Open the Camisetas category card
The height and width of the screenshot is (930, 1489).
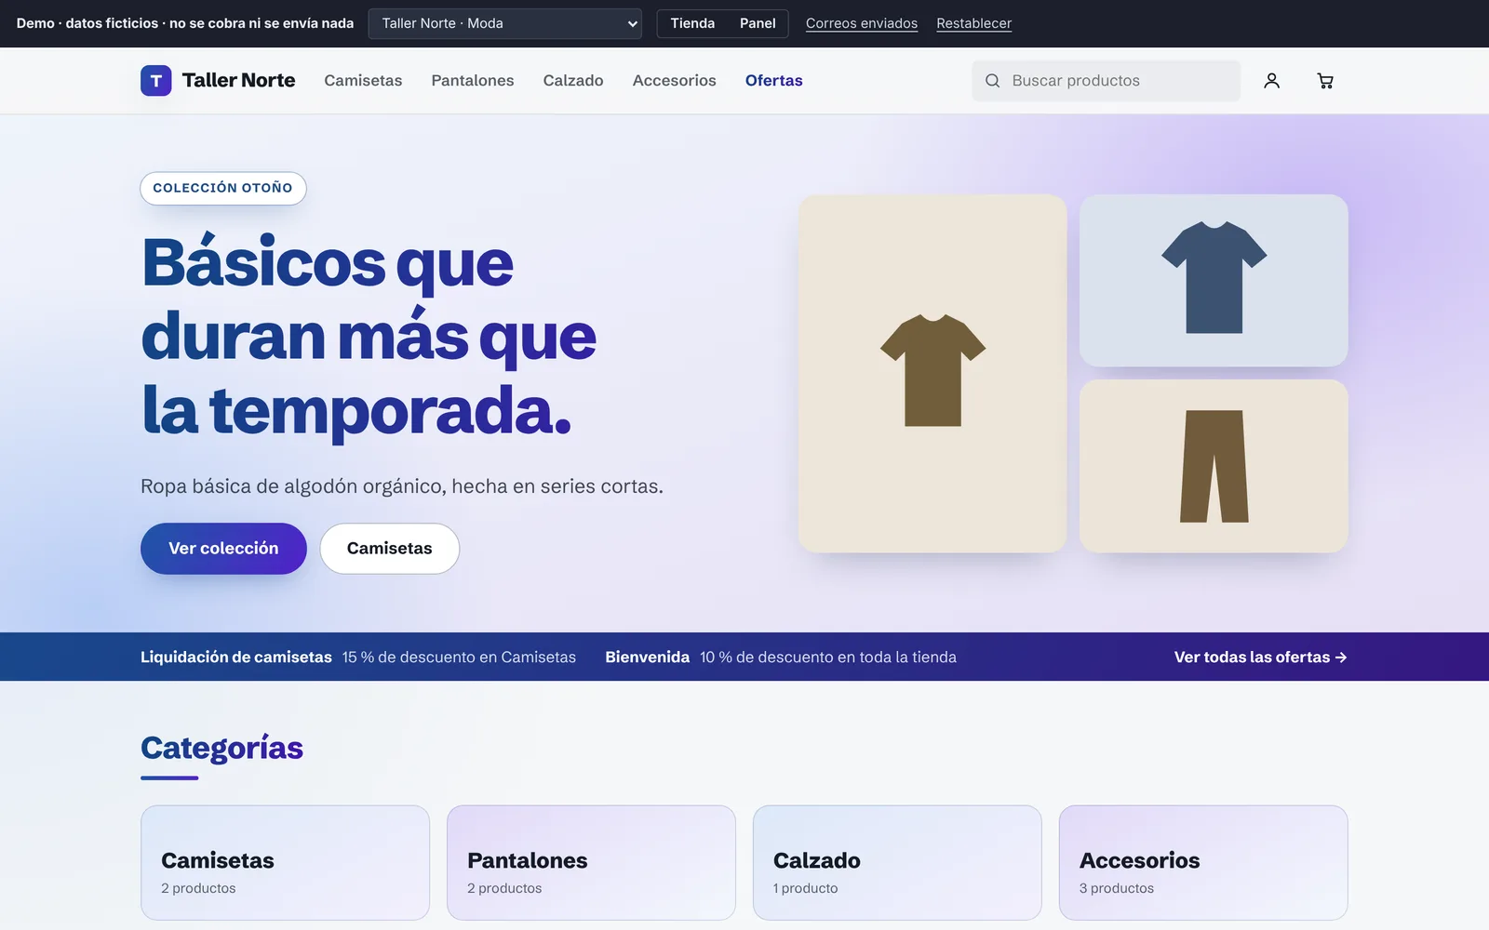pos(285,863)
